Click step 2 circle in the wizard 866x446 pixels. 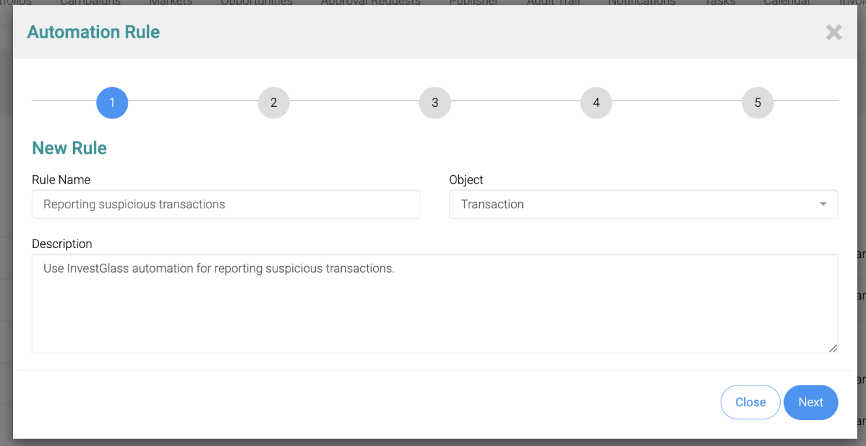pos(273,102)
